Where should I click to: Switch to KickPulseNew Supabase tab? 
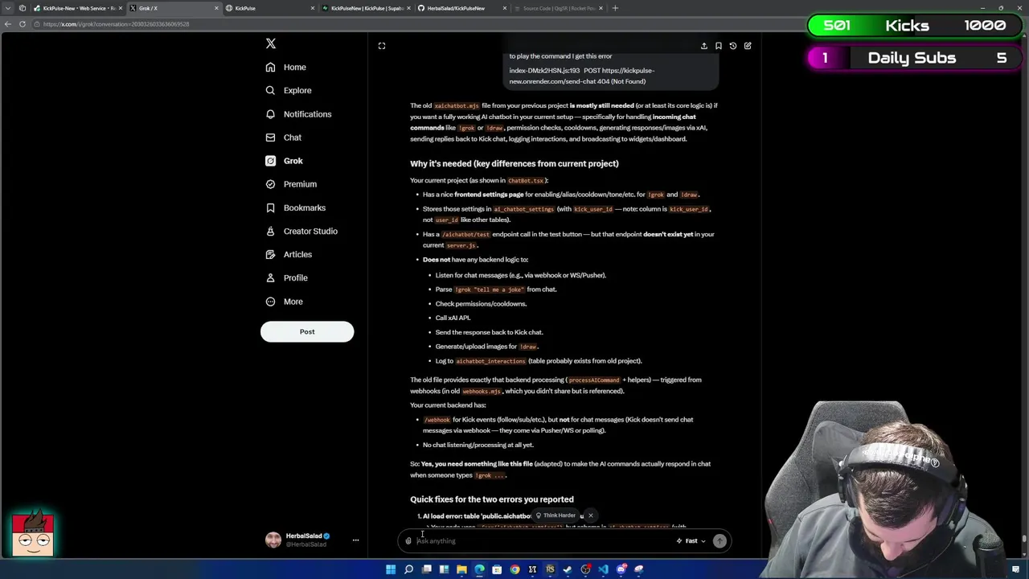point(366,8)
